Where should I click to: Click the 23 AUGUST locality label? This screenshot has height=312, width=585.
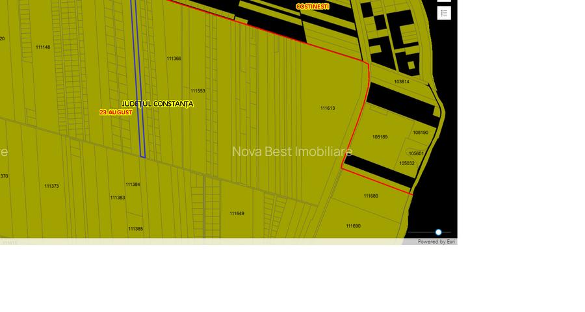pos(116,112)
